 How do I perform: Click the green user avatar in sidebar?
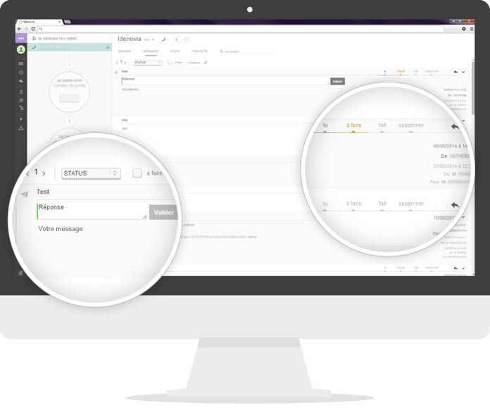tap(21, 49)
